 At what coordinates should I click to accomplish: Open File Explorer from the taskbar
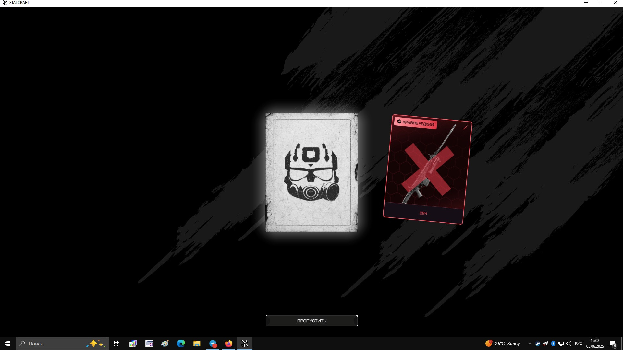[x=197, y=344]
